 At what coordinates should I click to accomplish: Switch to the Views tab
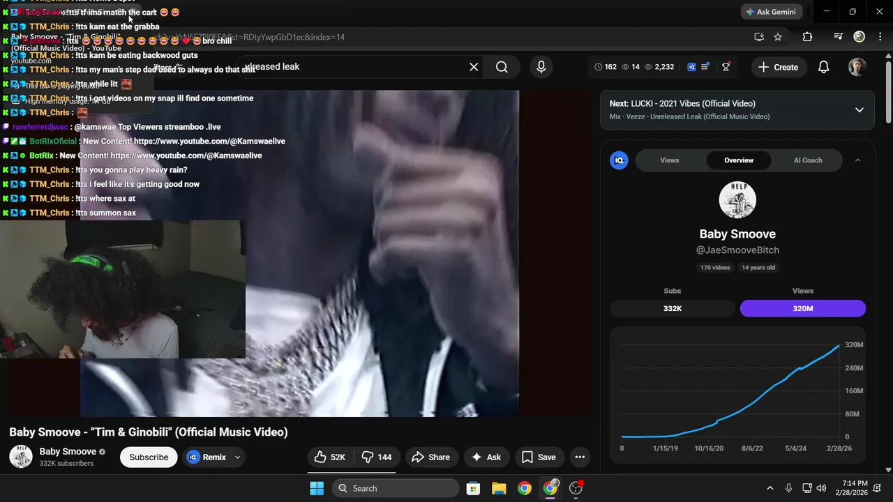coord(669,160)
